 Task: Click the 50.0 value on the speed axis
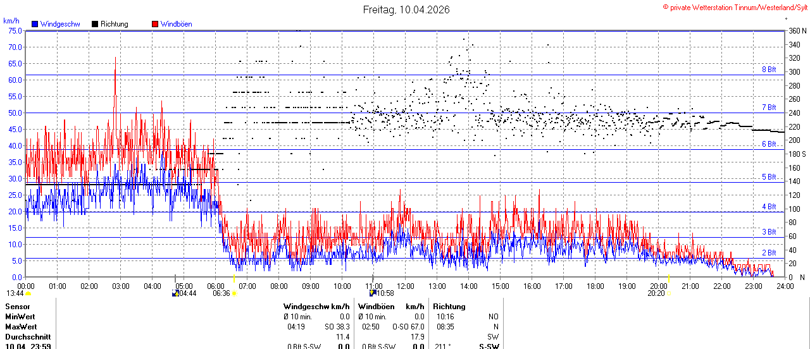tap(15, 113)
